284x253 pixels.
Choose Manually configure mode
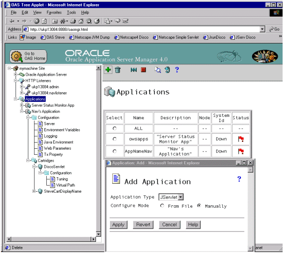(x=199, y=206)
